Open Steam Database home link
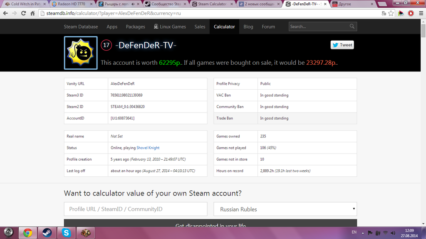Screen dimensions: 426x239 click(81, 27)
